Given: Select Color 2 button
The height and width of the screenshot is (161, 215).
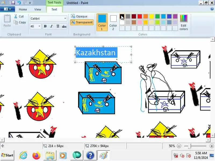Looking at the screenshot, I should pyautogui.click(x=113, y=22).
